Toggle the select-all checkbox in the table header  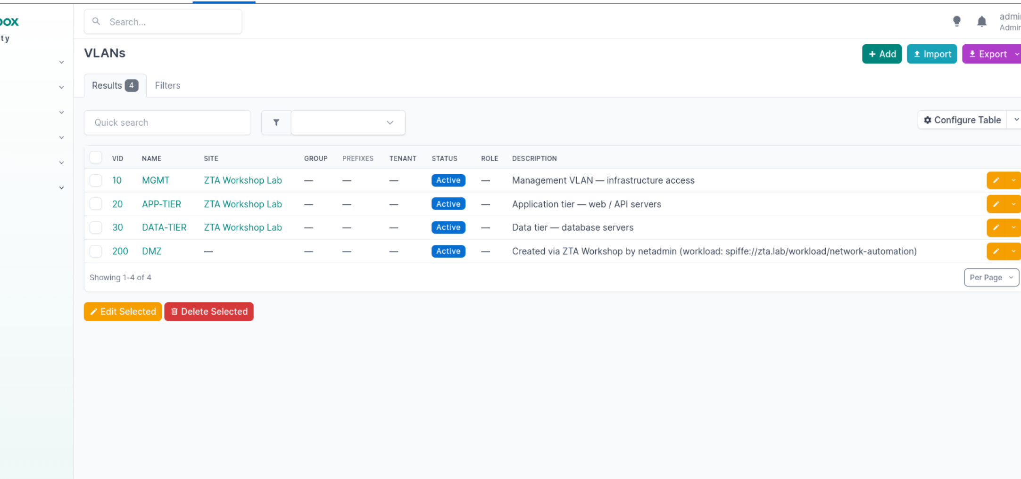(x=96, y=157)
